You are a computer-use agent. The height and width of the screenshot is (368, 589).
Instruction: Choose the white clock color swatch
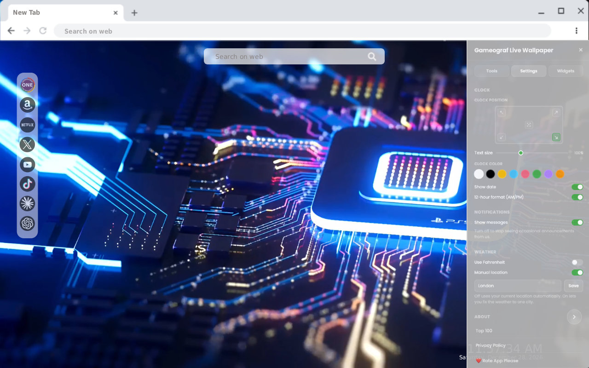[x=479, y=174]
